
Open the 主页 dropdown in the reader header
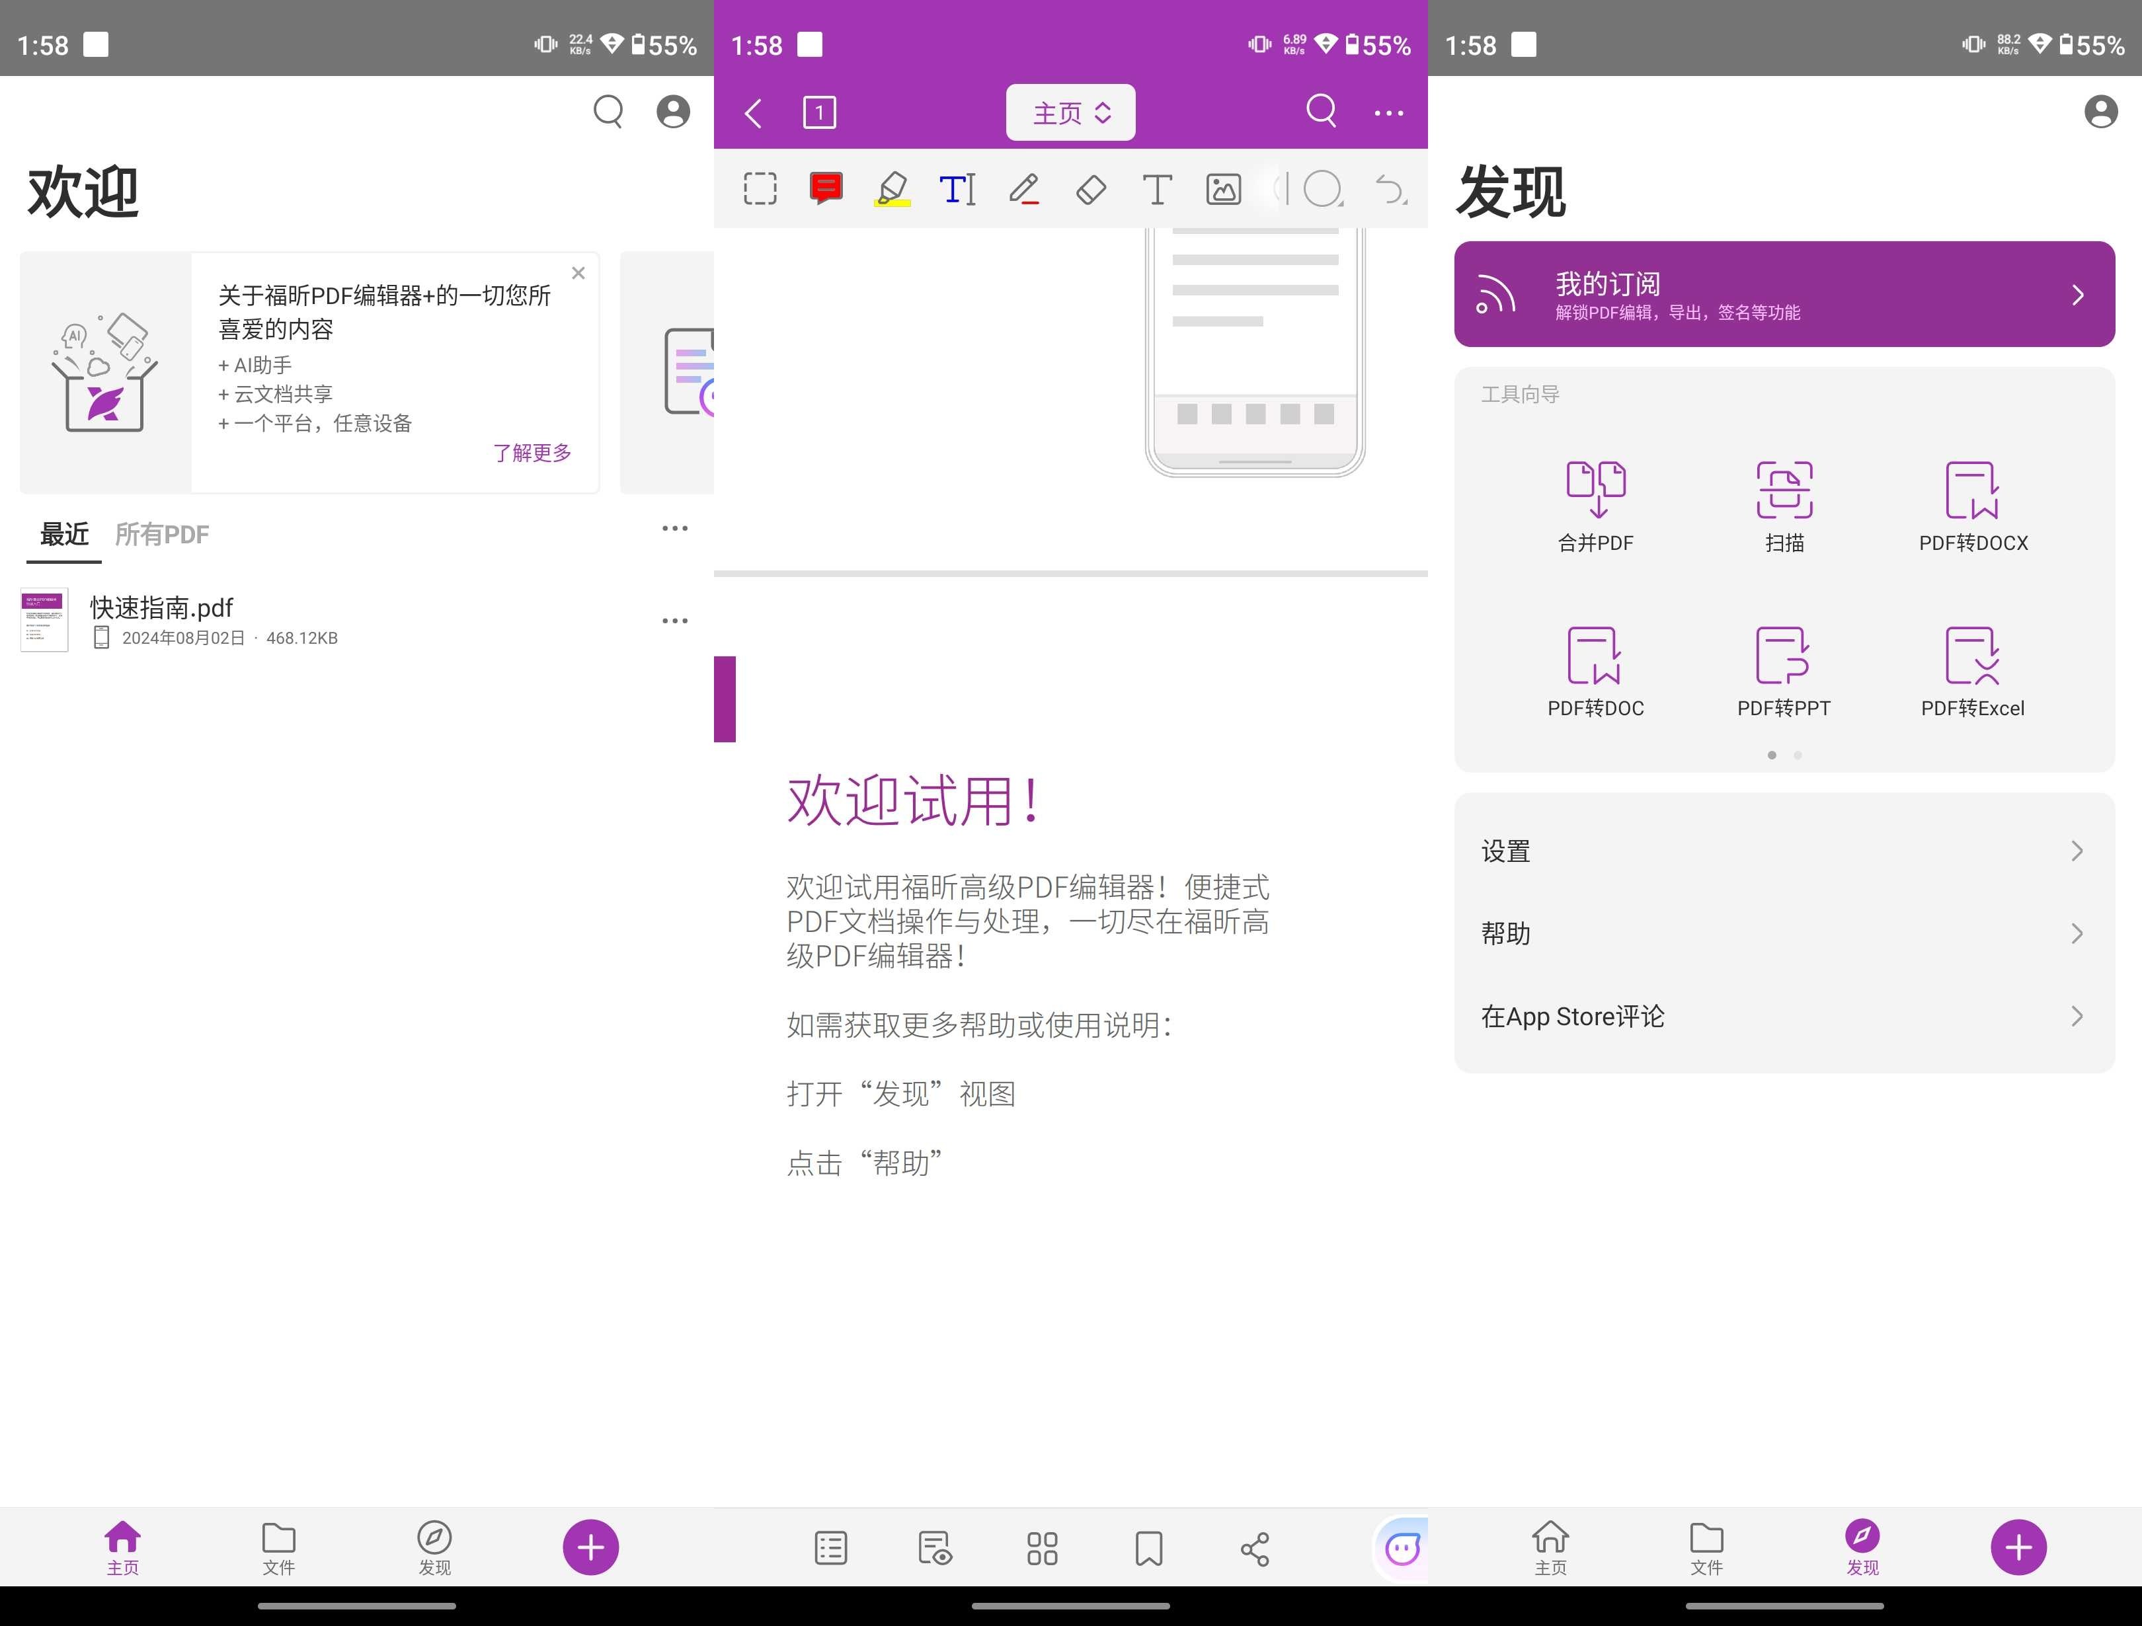click(x=1070, y=113)
